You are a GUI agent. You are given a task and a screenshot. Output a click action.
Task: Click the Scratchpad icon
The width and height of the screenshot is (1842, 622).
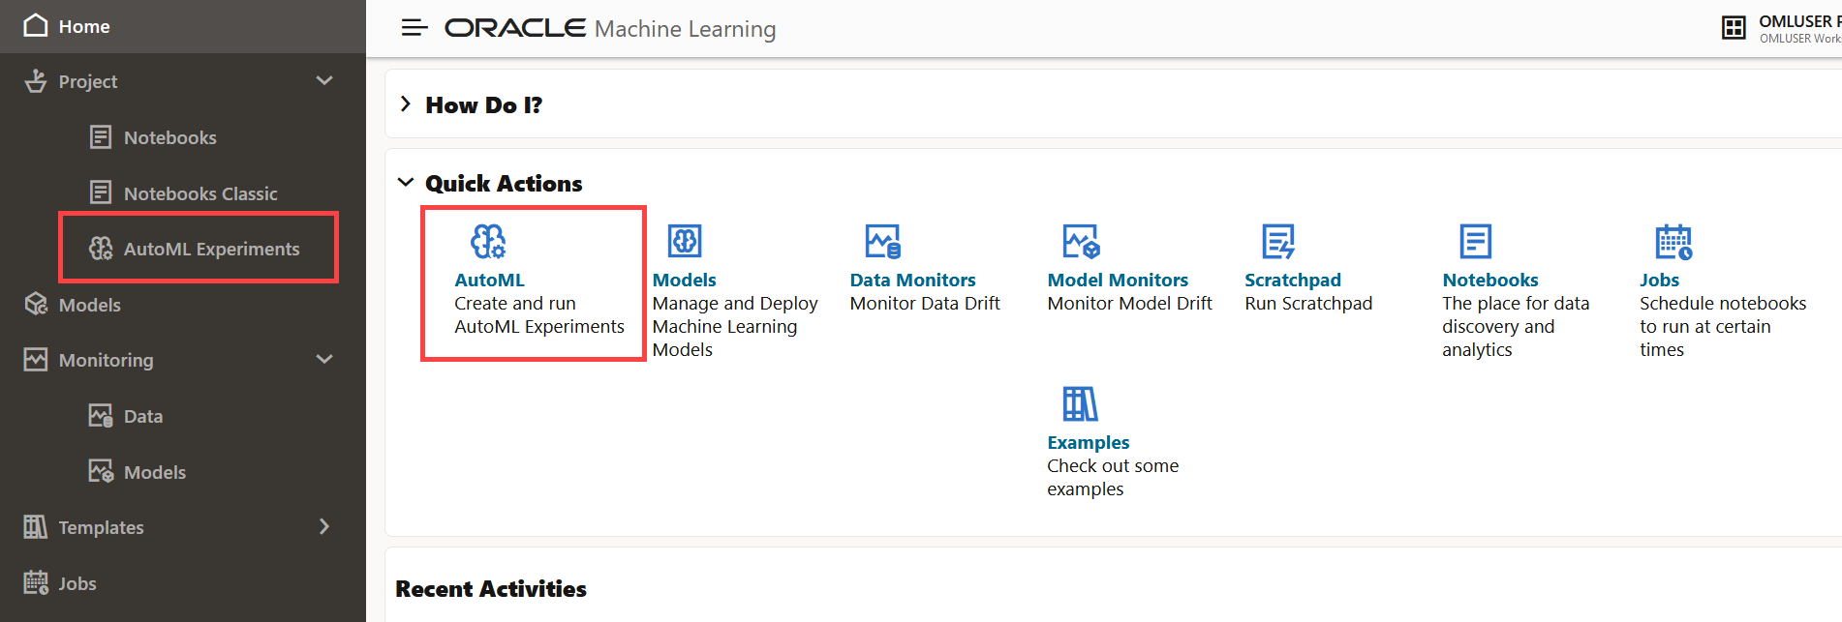click(1278, 241)
